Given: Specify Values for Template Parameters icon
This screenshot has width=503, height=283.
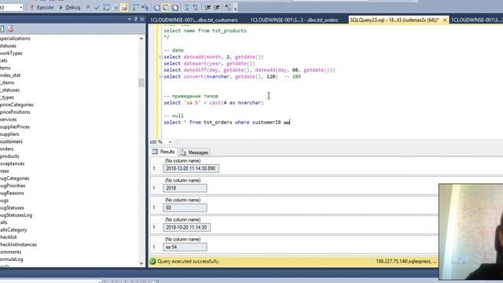Looking at the screenshot, I should click(228, 7).
